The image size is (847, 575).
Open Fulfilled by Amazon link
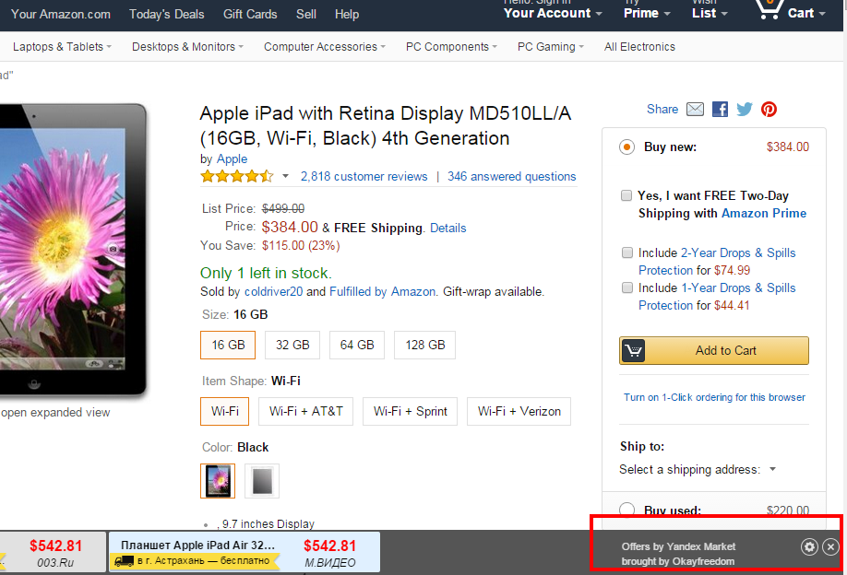click(383, 292)
